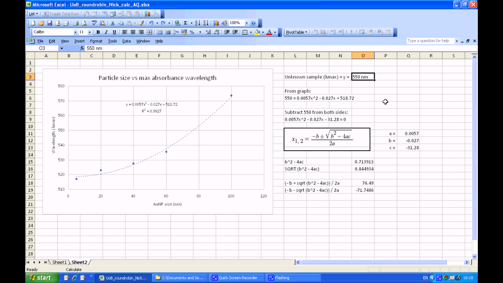This screenshot has height=283, width=503.
Task: Click the Percent Style icon
Action: pos(192,32)
